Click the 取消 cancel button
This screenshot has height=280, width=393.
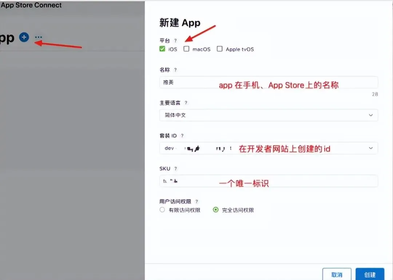[337, 275]
